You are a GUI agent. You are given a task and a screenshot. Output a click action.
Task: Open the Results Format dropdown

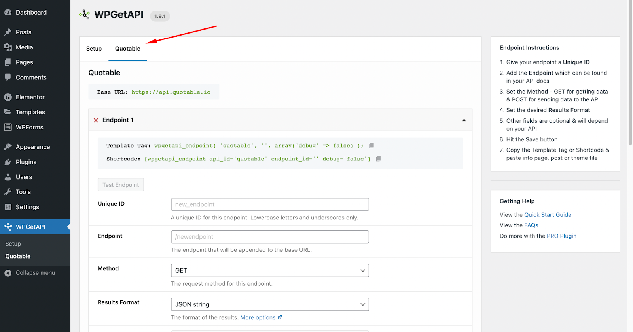(x=270, y=304)
